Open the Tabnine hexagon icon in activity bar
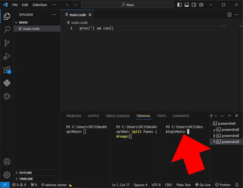 point(7,96)
